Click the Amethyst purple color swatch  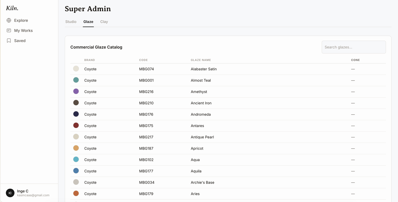[x=76, y=91]
